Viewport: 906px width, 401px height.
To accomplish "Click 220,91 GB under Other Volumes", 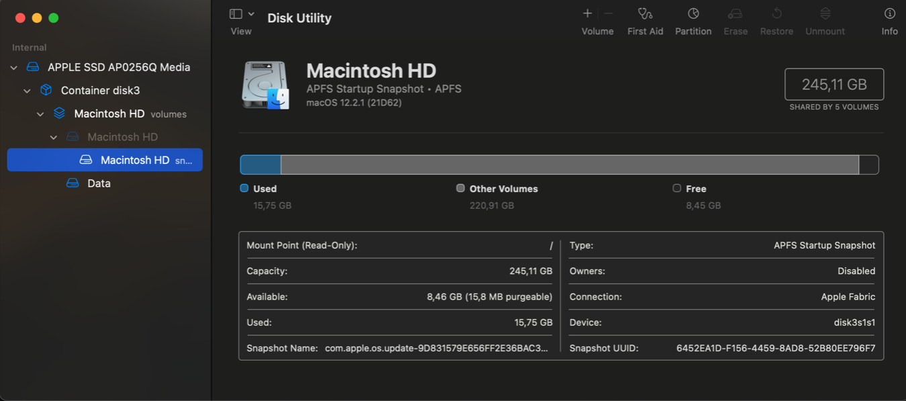I will coord(492,206).
